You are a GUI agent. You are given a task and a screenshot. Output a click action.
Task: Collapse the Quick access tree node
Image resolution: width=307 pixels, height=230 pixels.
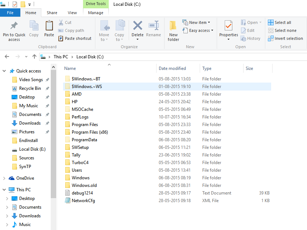point(4,71)
